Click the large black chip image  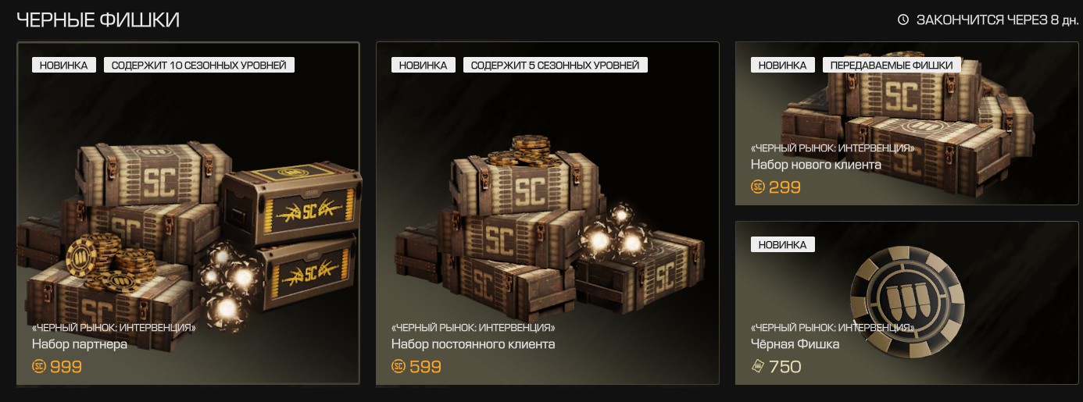pyautogui.click(x=907, y=301)
